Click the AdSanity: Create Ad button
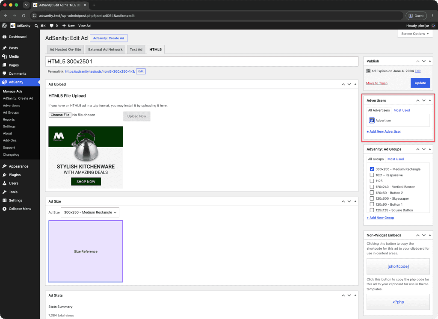 coord(108,38)
